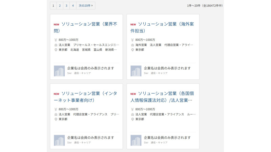Click 東京都 location in 海外案件担当 card
Image resolution: width=271 pixels, height=152 pixels.
(140, 50)
